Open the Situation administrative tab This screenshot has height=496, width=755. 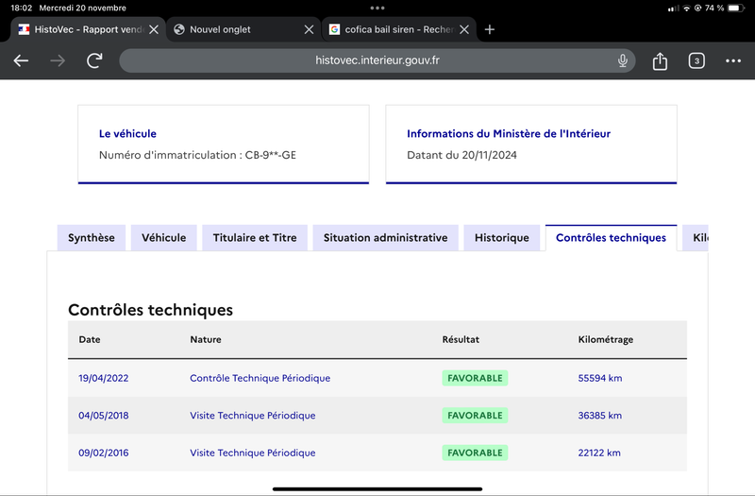click(x=385, y=238)
